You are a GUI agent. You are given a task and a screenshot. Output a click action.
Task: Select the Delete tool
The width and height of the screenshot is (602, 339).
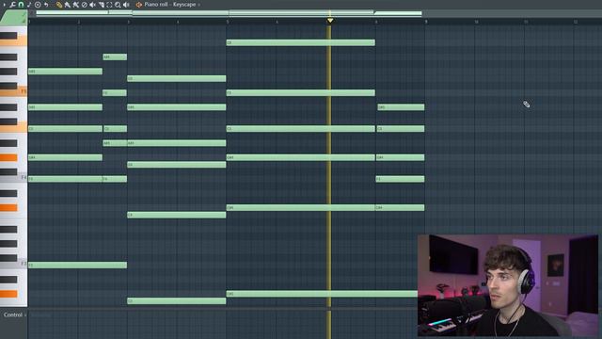(85, 5)
